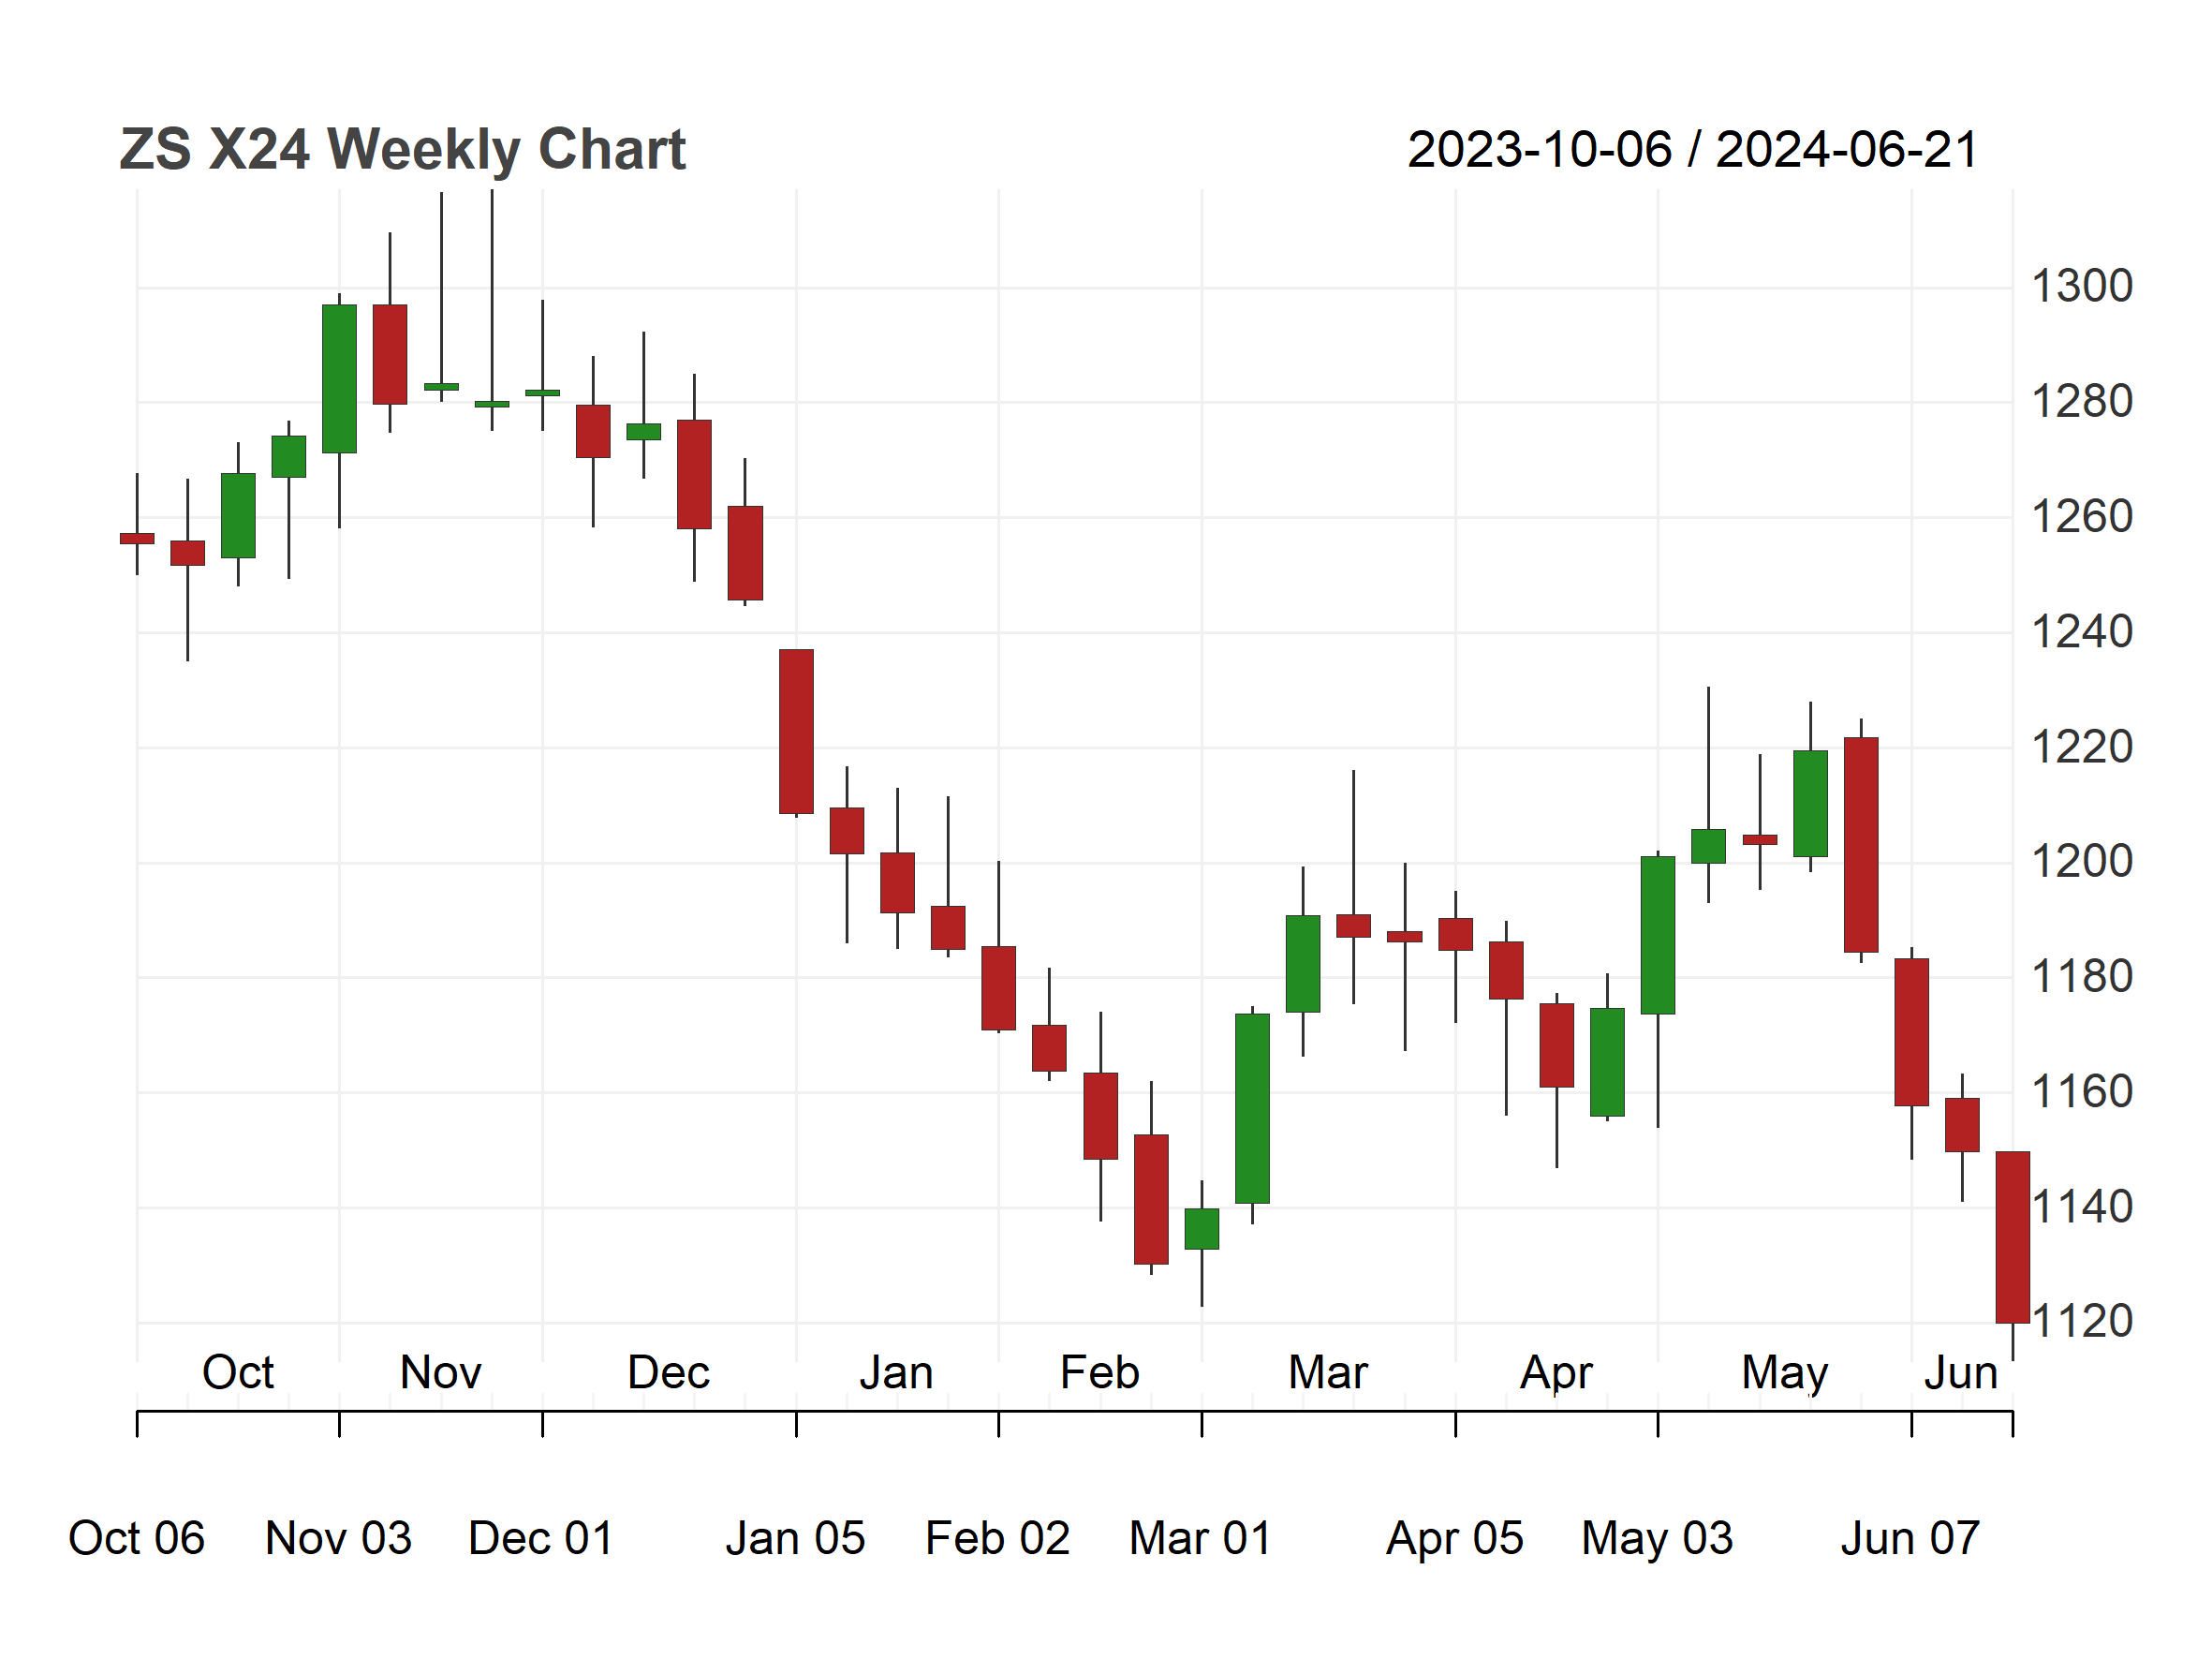Image resolution: width=2212 pixels, height=1659 pixels.
Task: Click the tall green candle before Nov 03
Action: pos(339,378)
